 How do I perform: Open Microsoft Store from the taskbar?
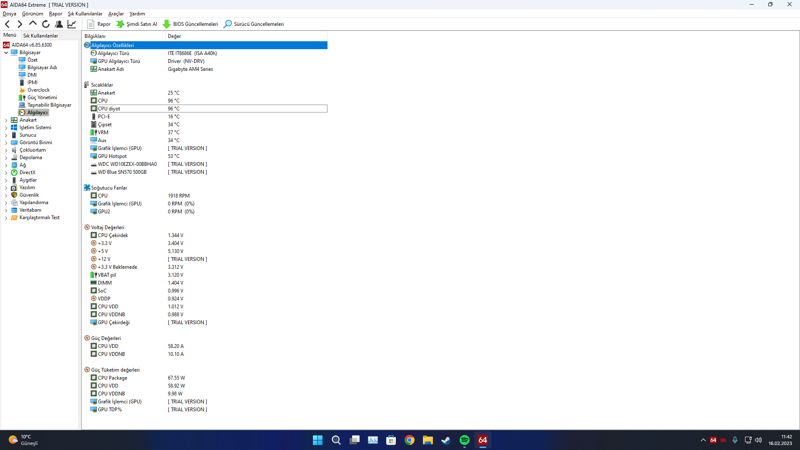(391, 440)
